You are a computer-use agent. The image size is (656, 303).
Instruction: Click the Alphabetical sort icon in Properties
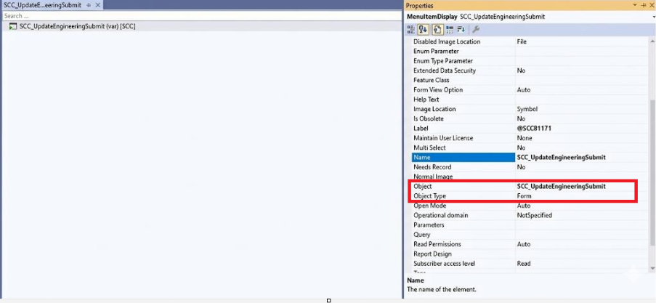tap(423, 29)
